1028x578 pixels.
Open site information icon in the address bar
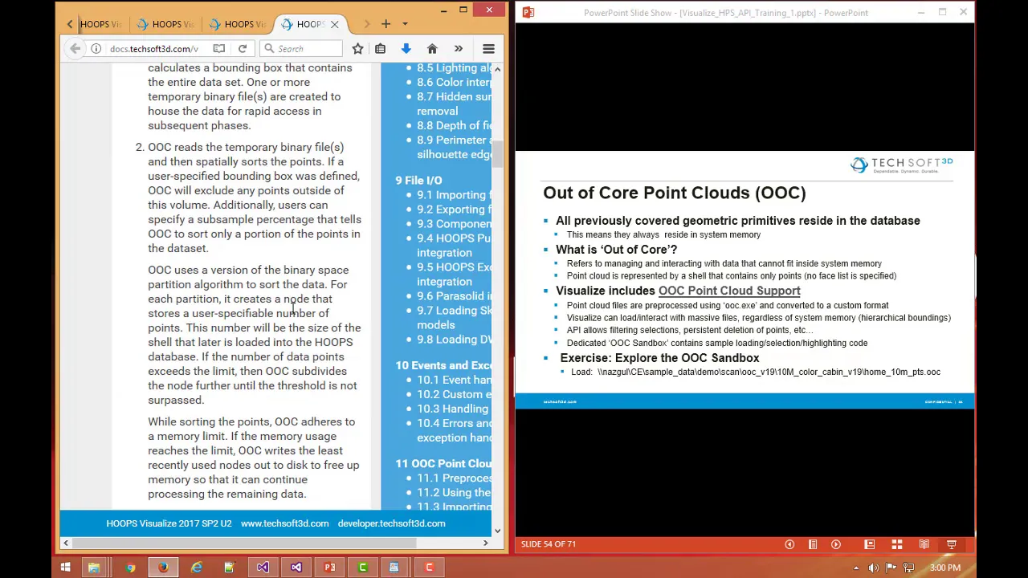click(x=96, y=49)
